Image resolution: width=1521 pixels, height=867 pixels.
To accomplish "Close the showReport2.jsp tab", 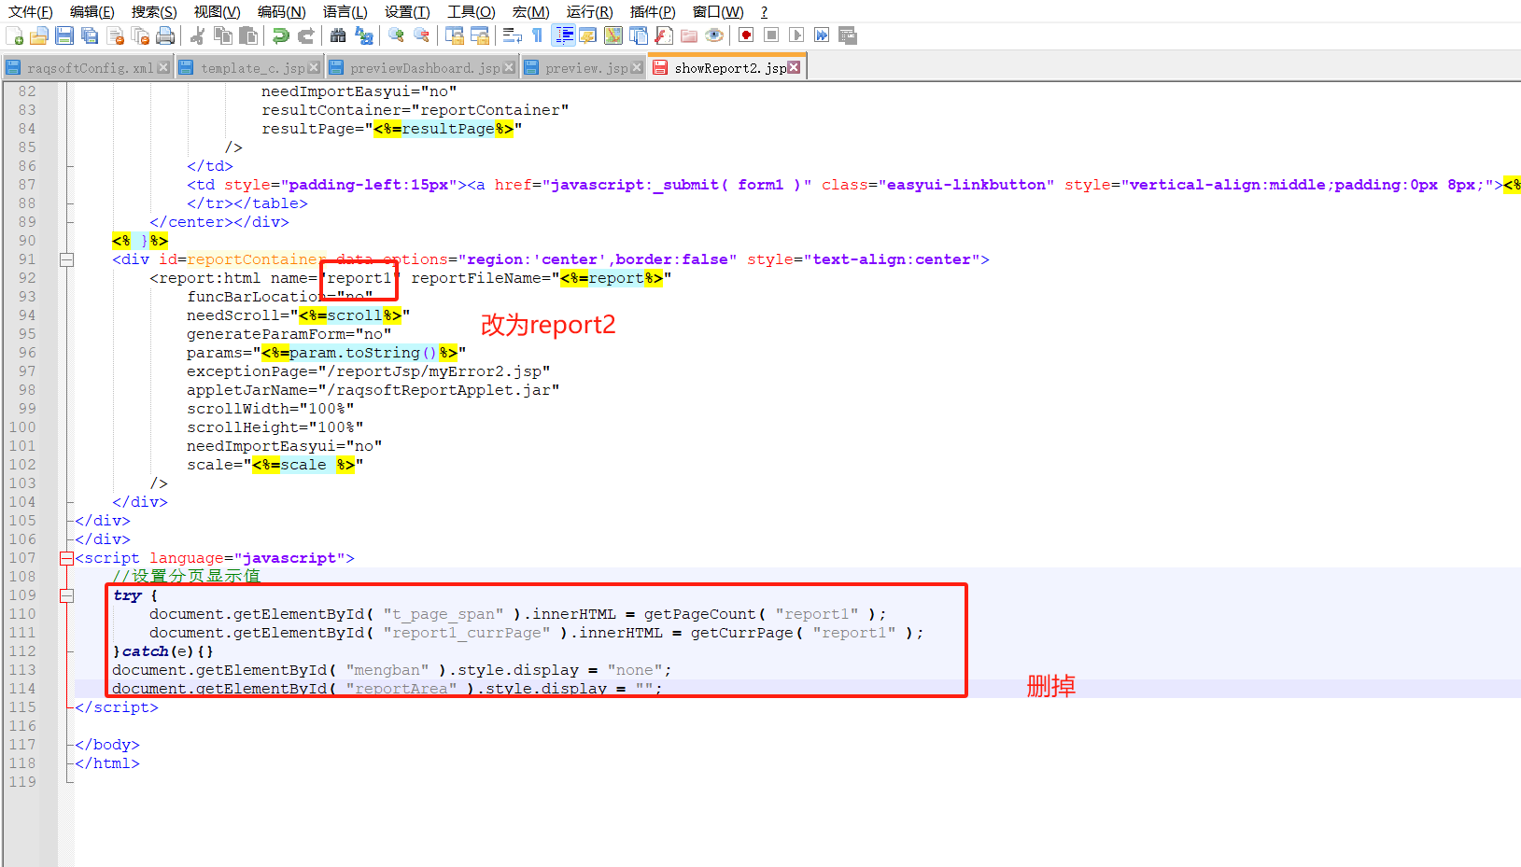I will click(x=794, y=67).
